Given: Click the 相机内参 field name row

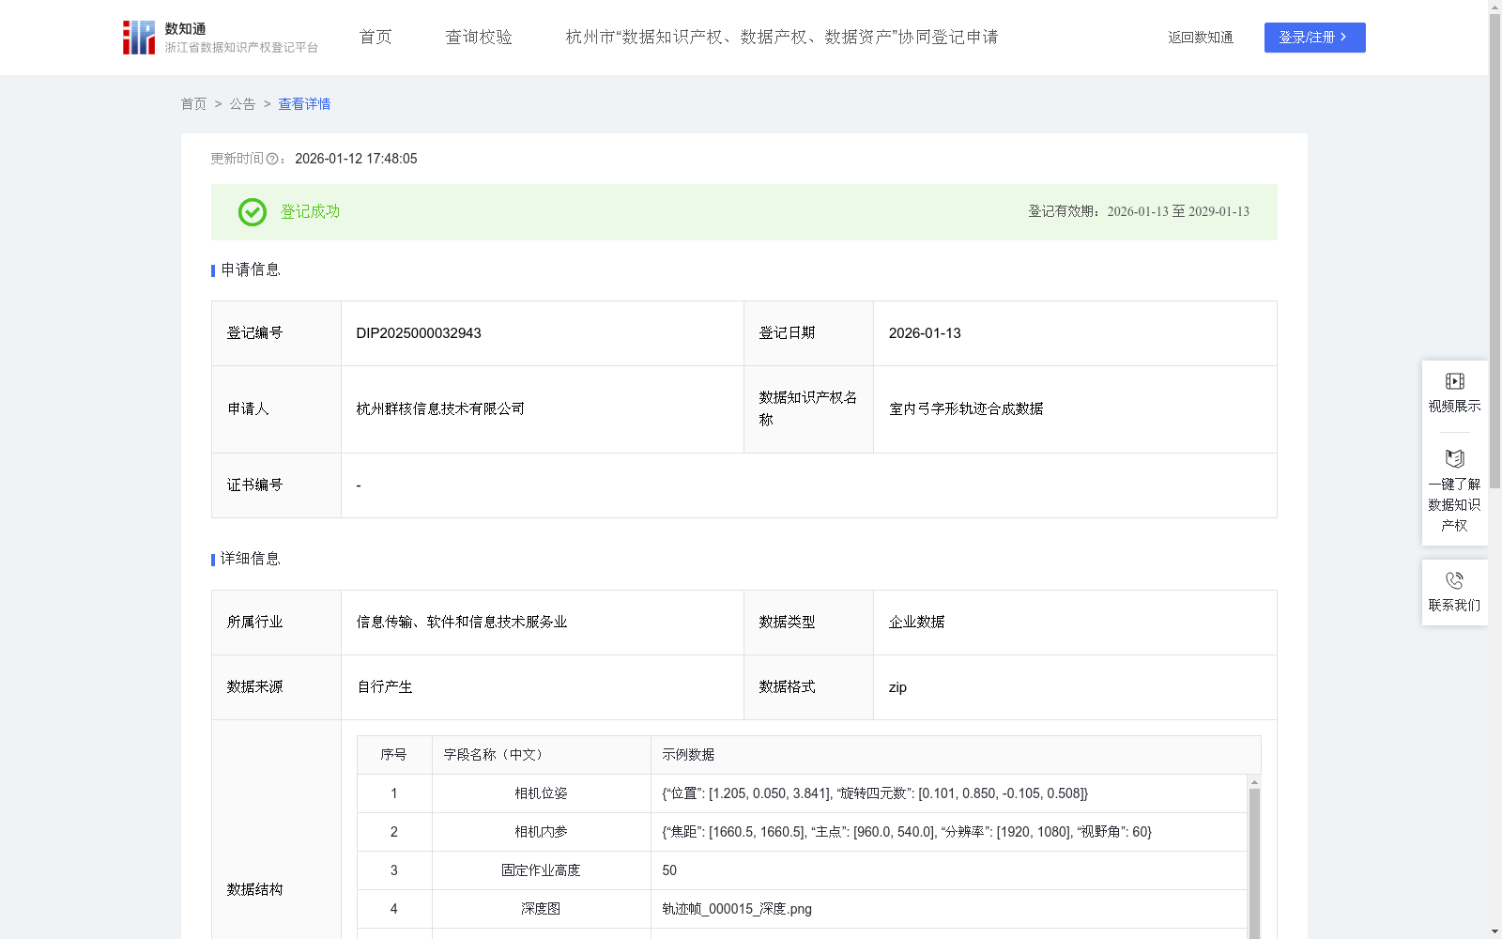Looking at the screenshot, I should point(541,832).
